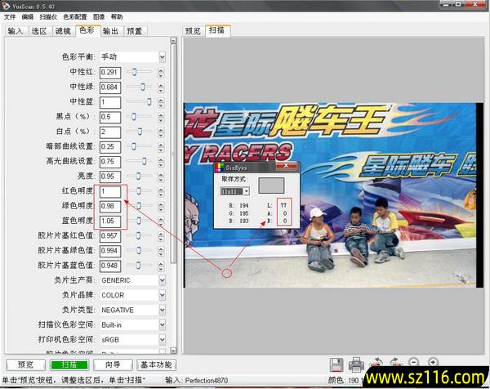Viewport: 490px width, 389px height.
Task: Zoom in with the plus icon
Action: [x=433, y=362]
